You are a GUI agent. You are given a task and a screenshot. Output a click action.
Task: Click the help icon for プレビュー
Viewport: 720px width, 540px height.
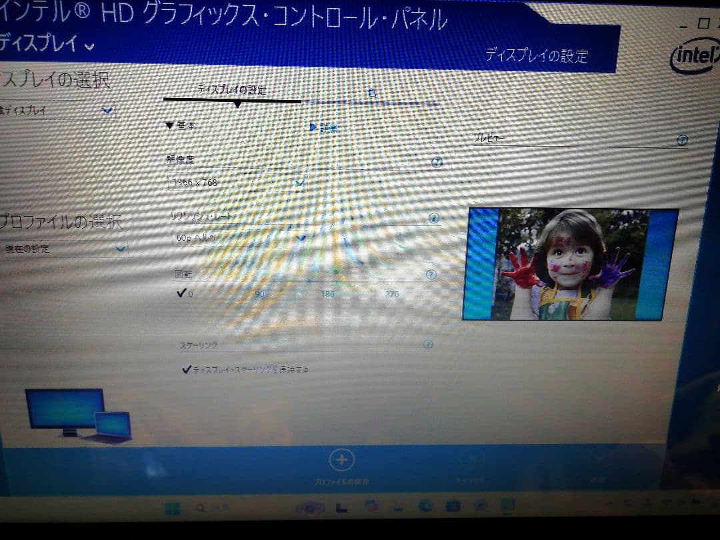pos(683,140)
